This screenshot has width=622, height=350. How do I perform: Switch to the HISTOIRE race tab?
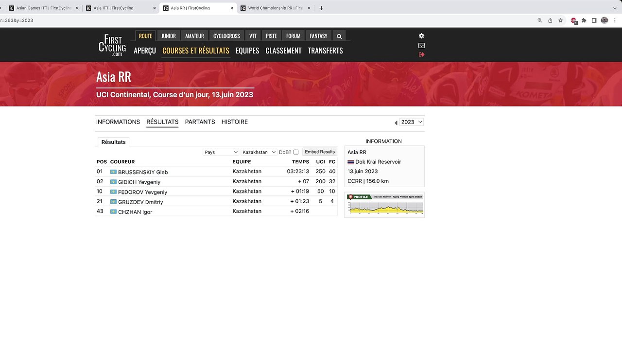[235, 122]
